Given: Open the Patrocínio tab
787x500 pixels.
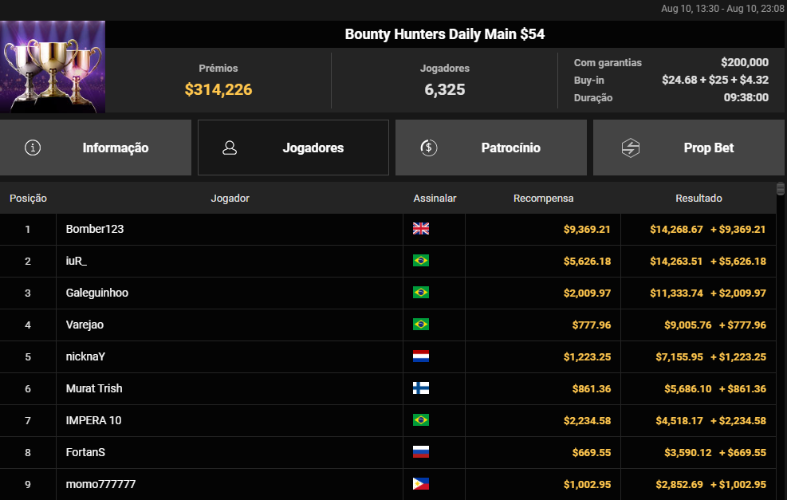Looking at the screenshot, I should tap(491, 148).
